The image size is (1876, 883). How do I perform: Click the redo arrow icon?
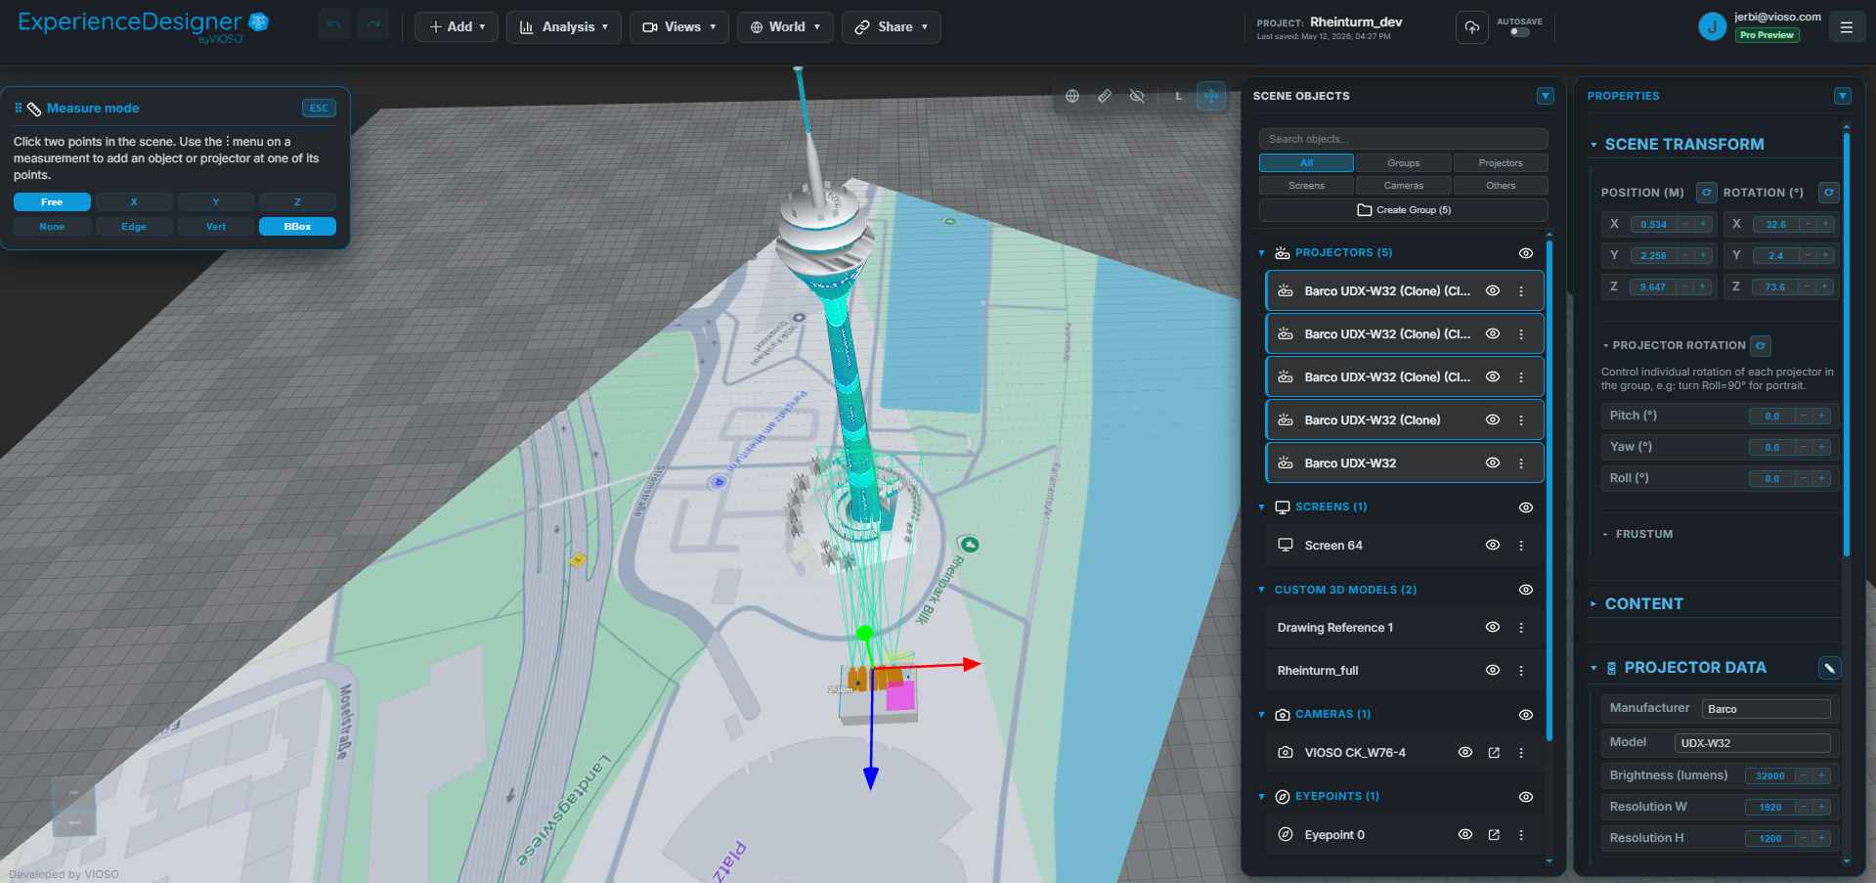tap(373, 26)
